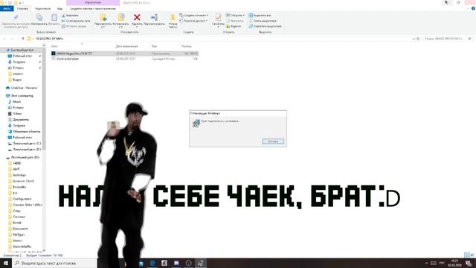Sort files by Дата изменения column header
This screenshot has width=476, height=268.
coord(127,46)
